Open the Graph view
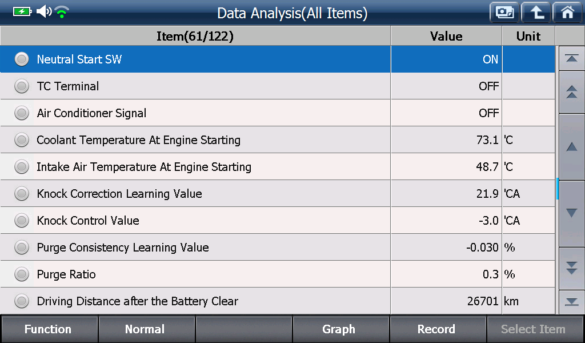 [x=340, y=329]
